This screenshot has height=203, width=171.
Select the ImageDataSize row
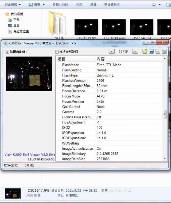click(109, 159)
